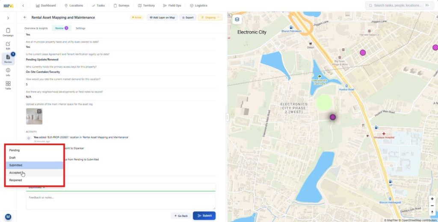Click 'On-Site Caretaker/Security' answer text
The width and height of the screenshot is (438, 222).
(x=43, y=72)
